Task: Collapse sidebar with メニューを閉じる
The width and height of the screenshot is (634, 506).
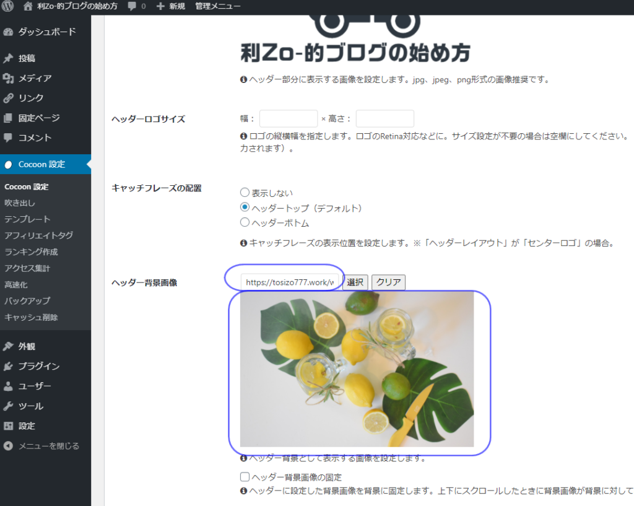Action: [x=48, y=446]
